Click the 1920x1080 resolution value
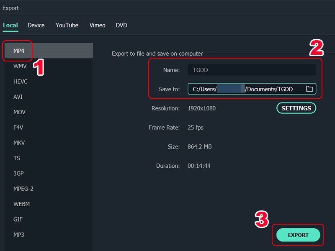 click(x=201, y=108)
